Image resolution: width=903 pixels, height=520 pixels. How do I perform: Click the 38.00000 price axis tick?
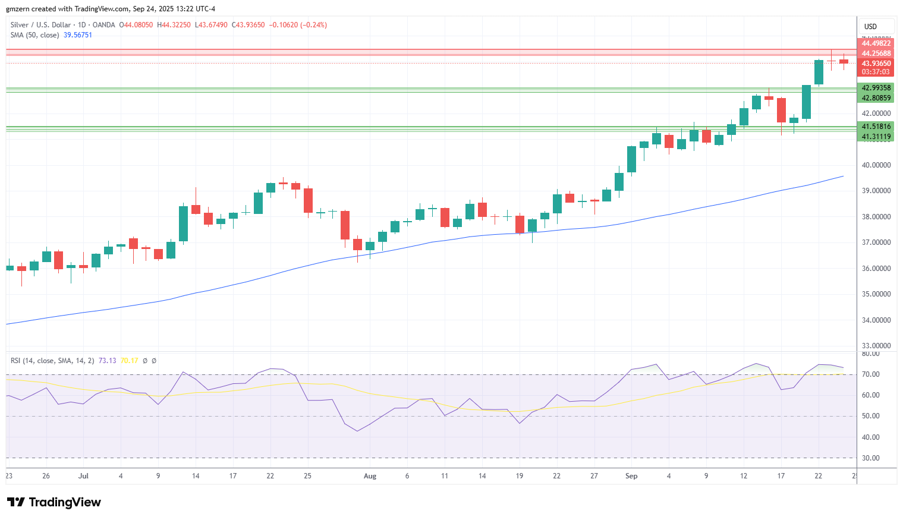point(876,217)
